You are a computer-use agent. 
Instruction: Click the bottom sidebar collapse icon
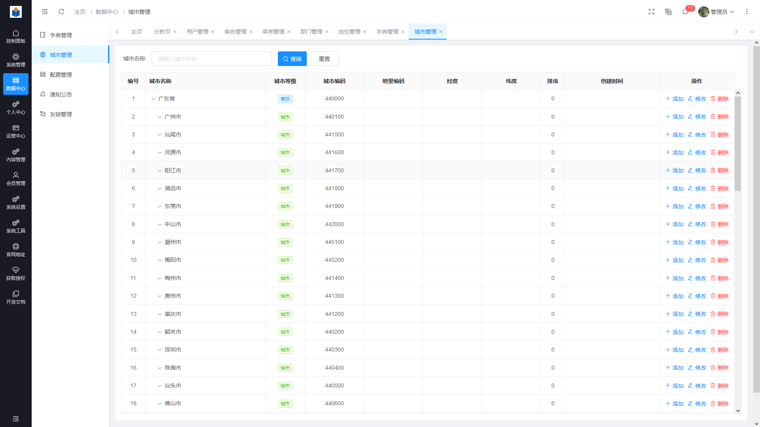click(16, 419)
